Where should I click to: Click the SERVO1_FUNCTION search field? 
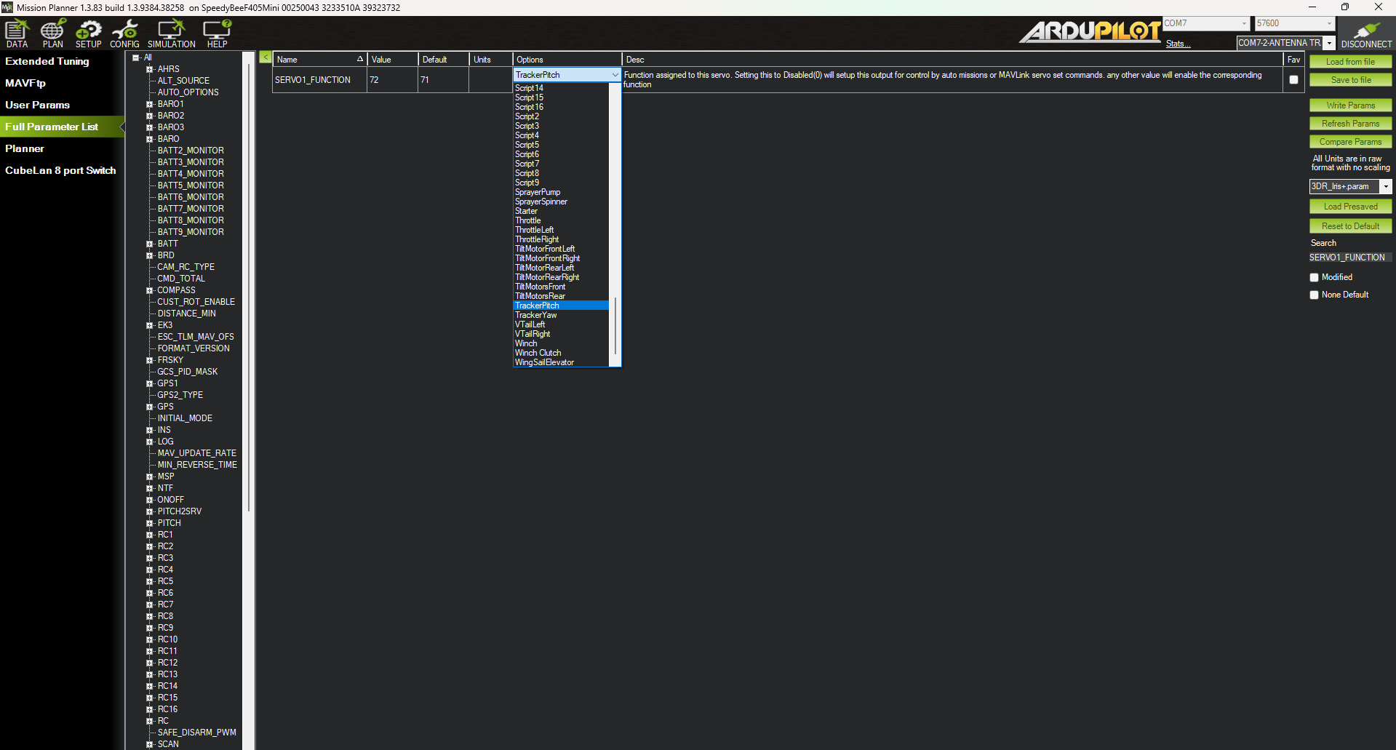[x=1350, y=258]
